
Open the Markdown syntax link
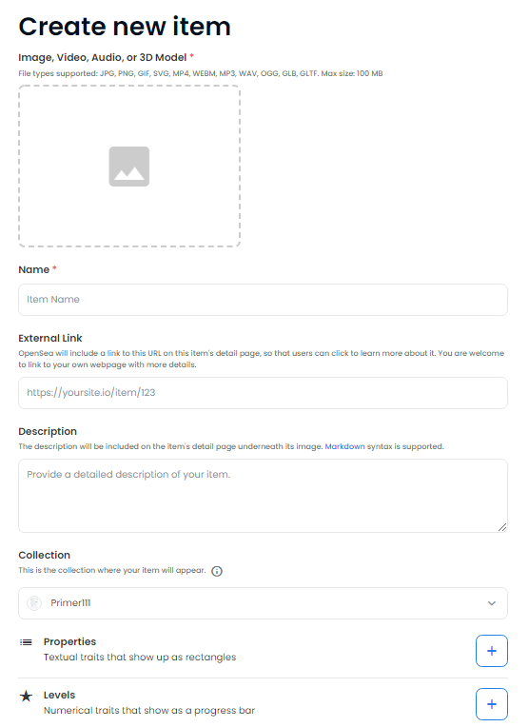coord(344,446)
